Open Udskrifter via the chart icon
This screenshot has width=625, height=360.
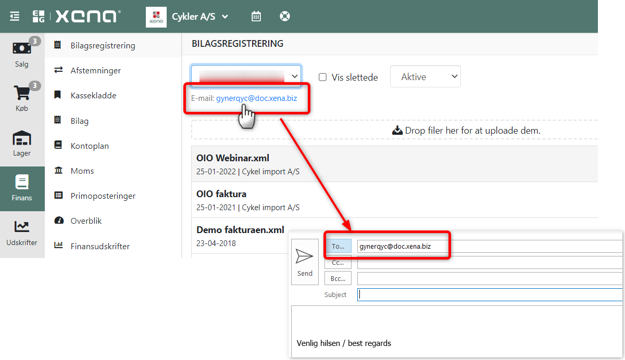[21, 226]
